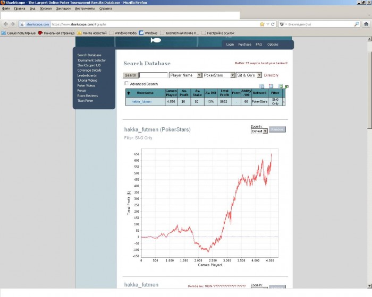Click the red-marked icon above results table
This screenshot has width=372, height=297.
[271, 86]
